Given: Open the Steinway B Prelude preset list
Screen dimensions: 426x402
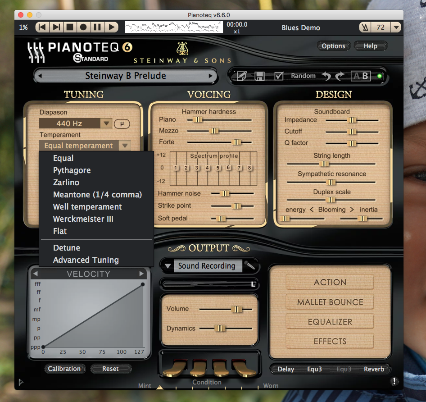Looking at the screenshot, I should pos(126,76).
